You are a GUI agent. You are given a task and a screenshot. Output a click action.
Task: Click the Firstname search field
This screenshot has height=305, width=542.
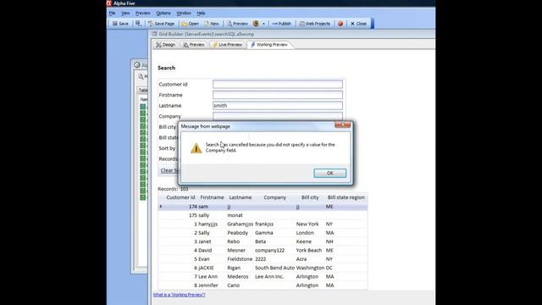[x=278, y=95]
